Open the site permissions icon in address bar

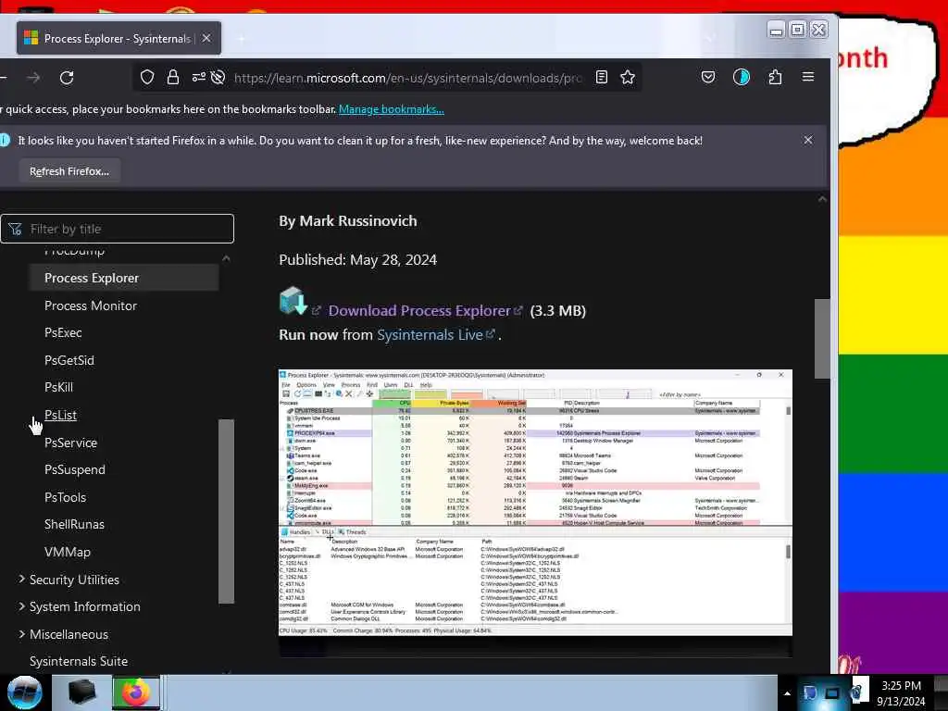click(198, 78)
